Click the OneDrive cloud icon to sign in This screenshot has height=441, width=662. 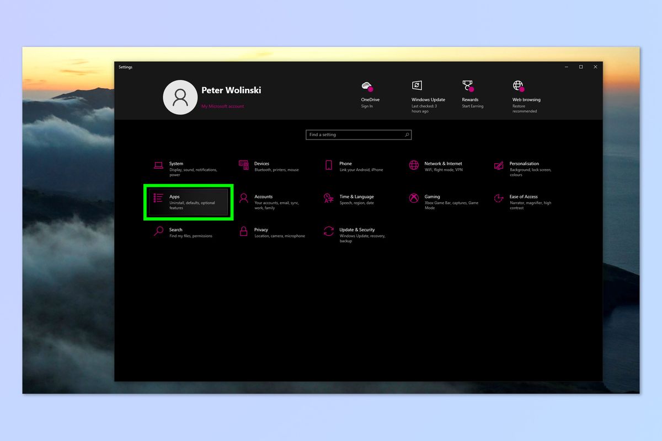[x=367, y=87]
